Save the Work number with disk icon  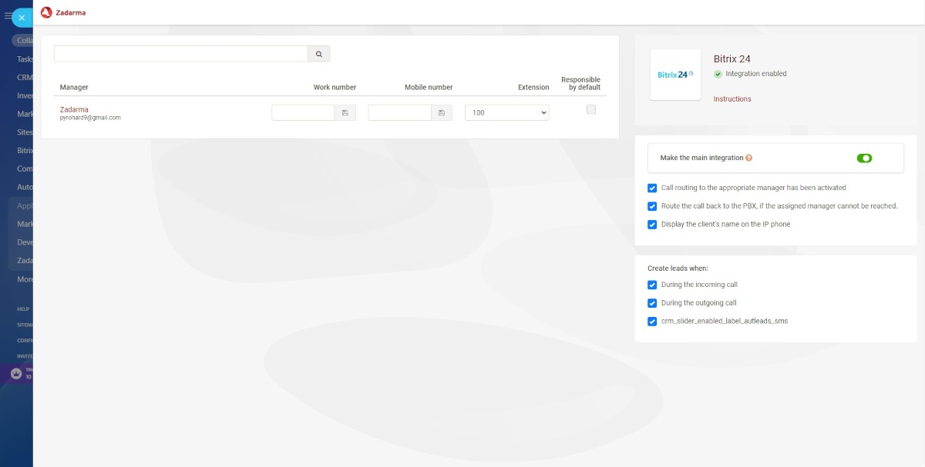coord(345,113)
